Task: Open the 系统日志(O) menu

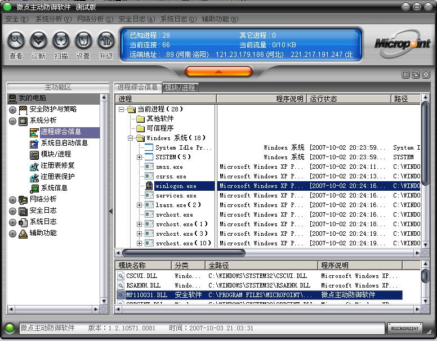Action: tap(179, 19)
